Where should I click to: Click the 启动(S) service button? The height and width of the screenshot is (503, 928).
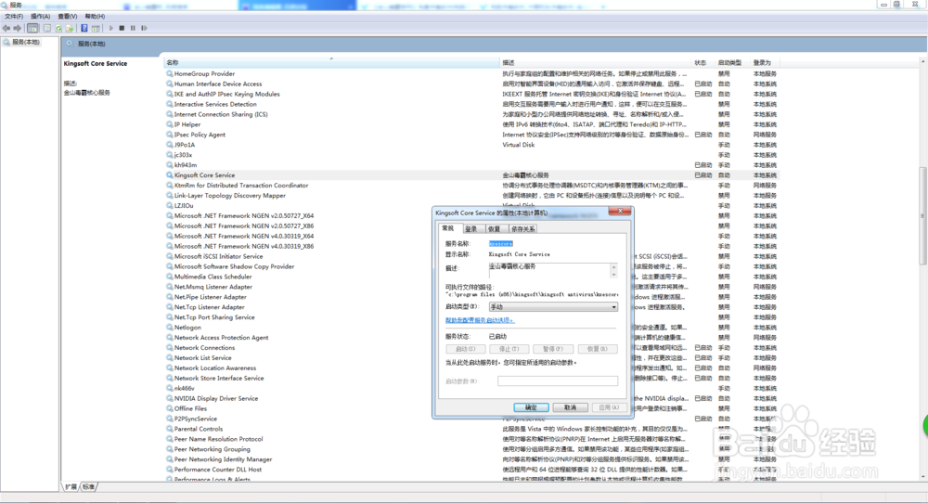pos(465,349)
